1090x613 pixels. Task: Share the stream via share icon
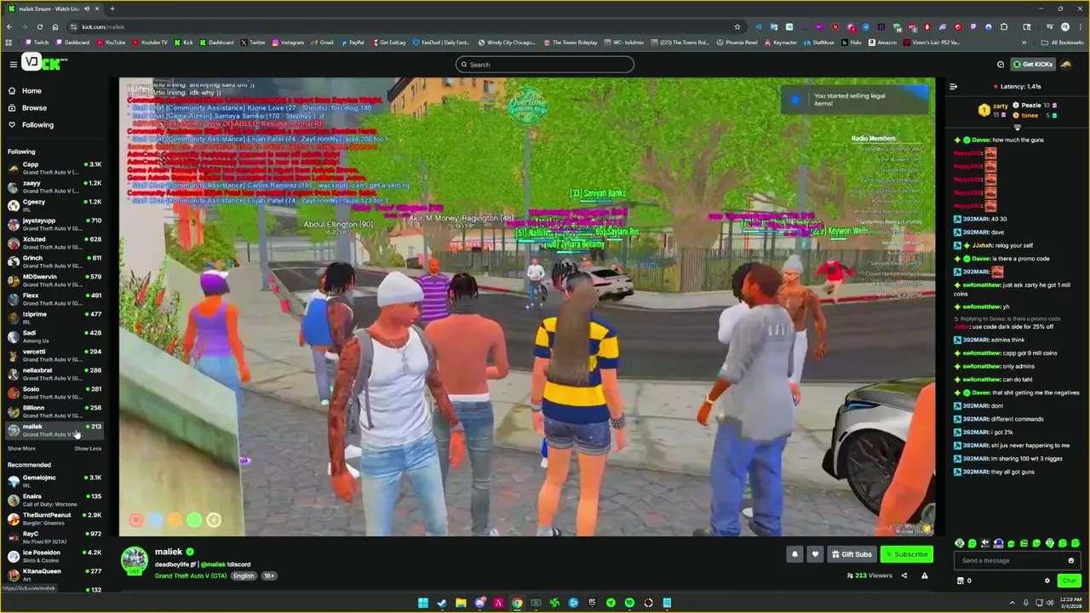click(904, 576)
